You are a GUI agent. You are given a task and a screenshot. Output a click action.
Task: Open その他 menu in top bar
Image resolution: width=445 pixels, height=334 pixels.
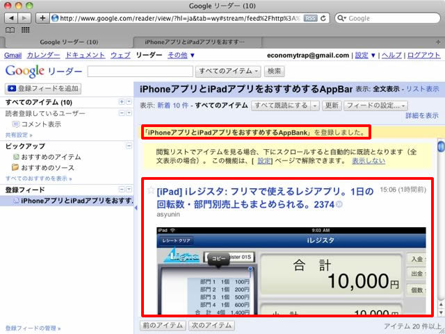click(181, 56)
